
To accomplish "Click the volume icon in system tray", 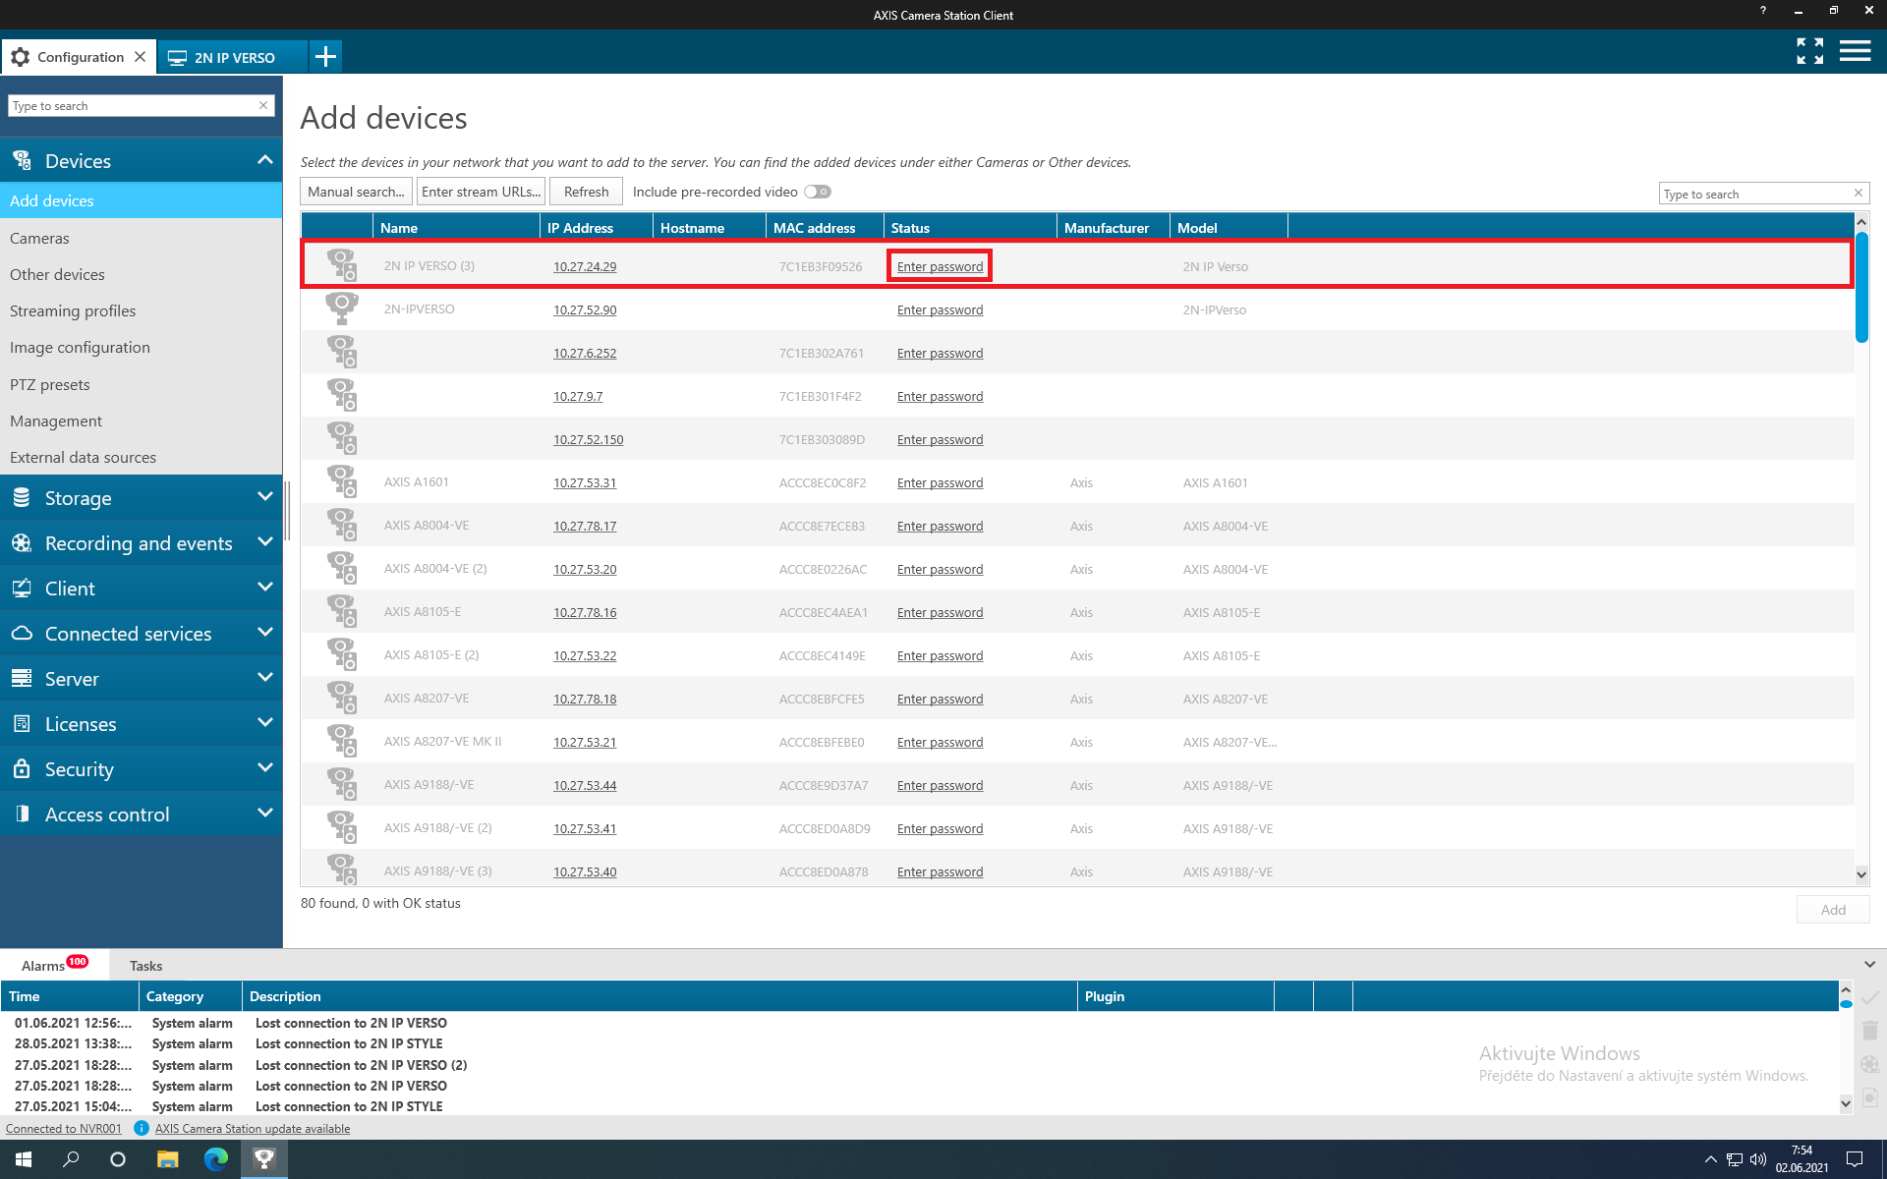I will pos(1758,1159).
